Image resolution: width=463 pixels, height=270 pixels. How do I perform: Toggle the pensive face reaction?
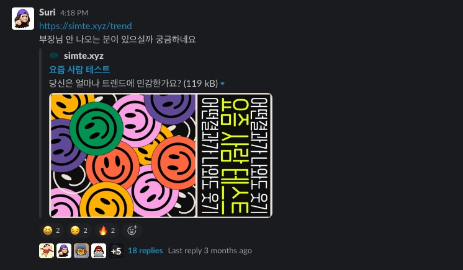coord(79,230)
